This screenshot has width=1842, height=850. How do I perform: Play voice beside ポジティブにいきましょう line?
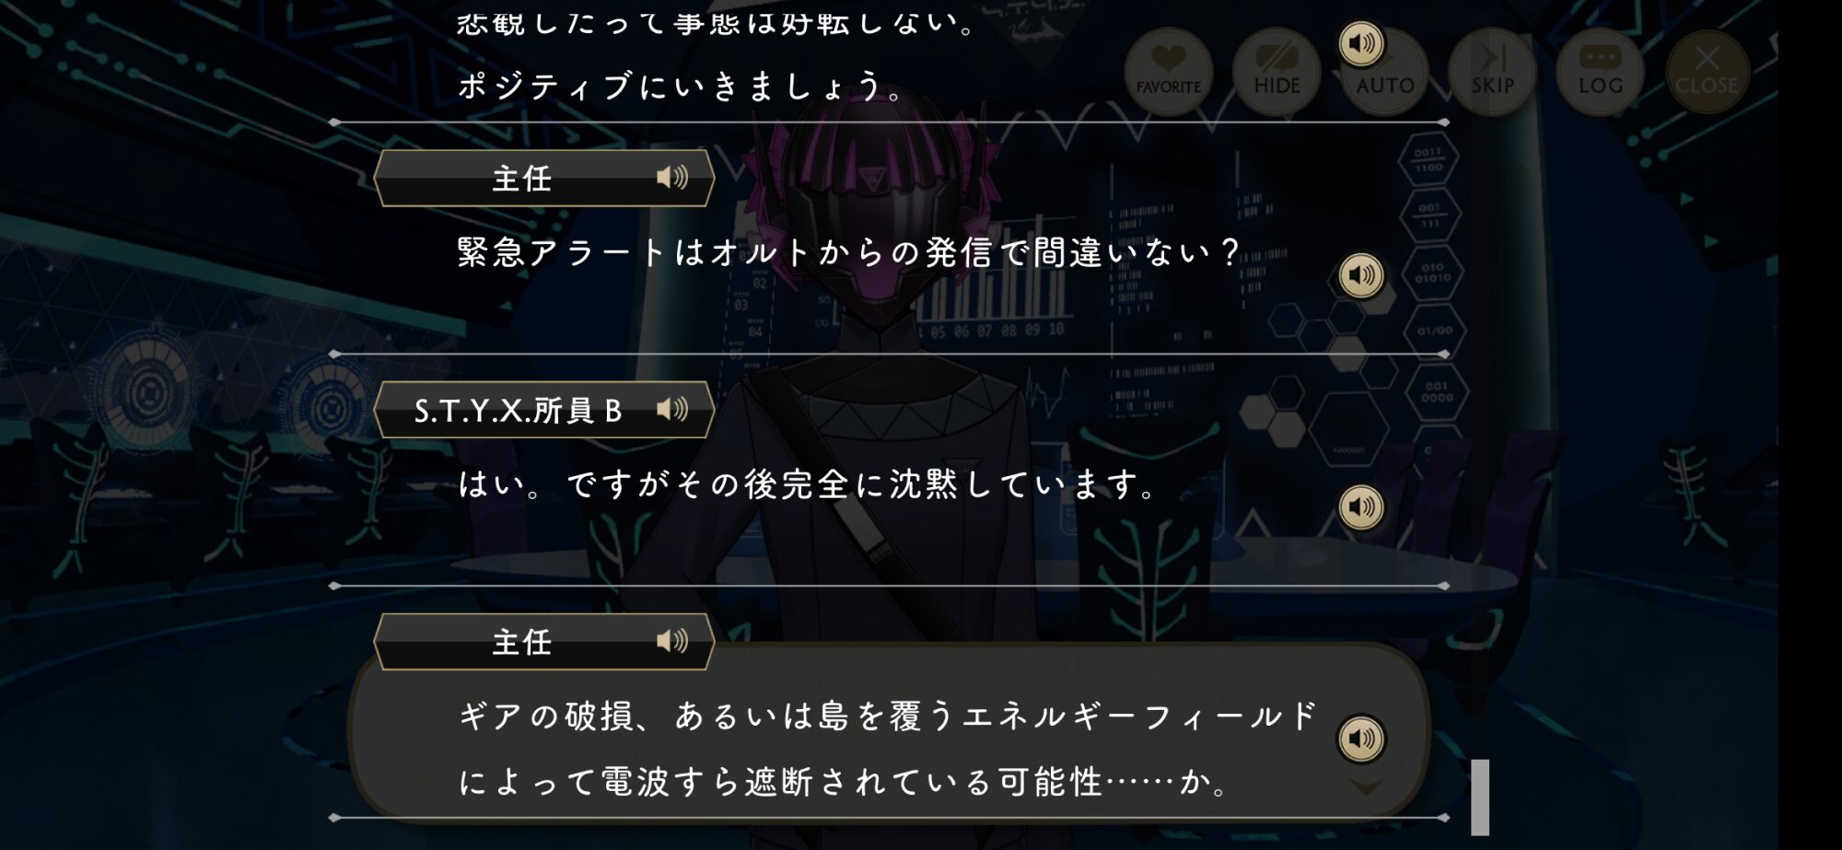click(x=1361, y=43)
